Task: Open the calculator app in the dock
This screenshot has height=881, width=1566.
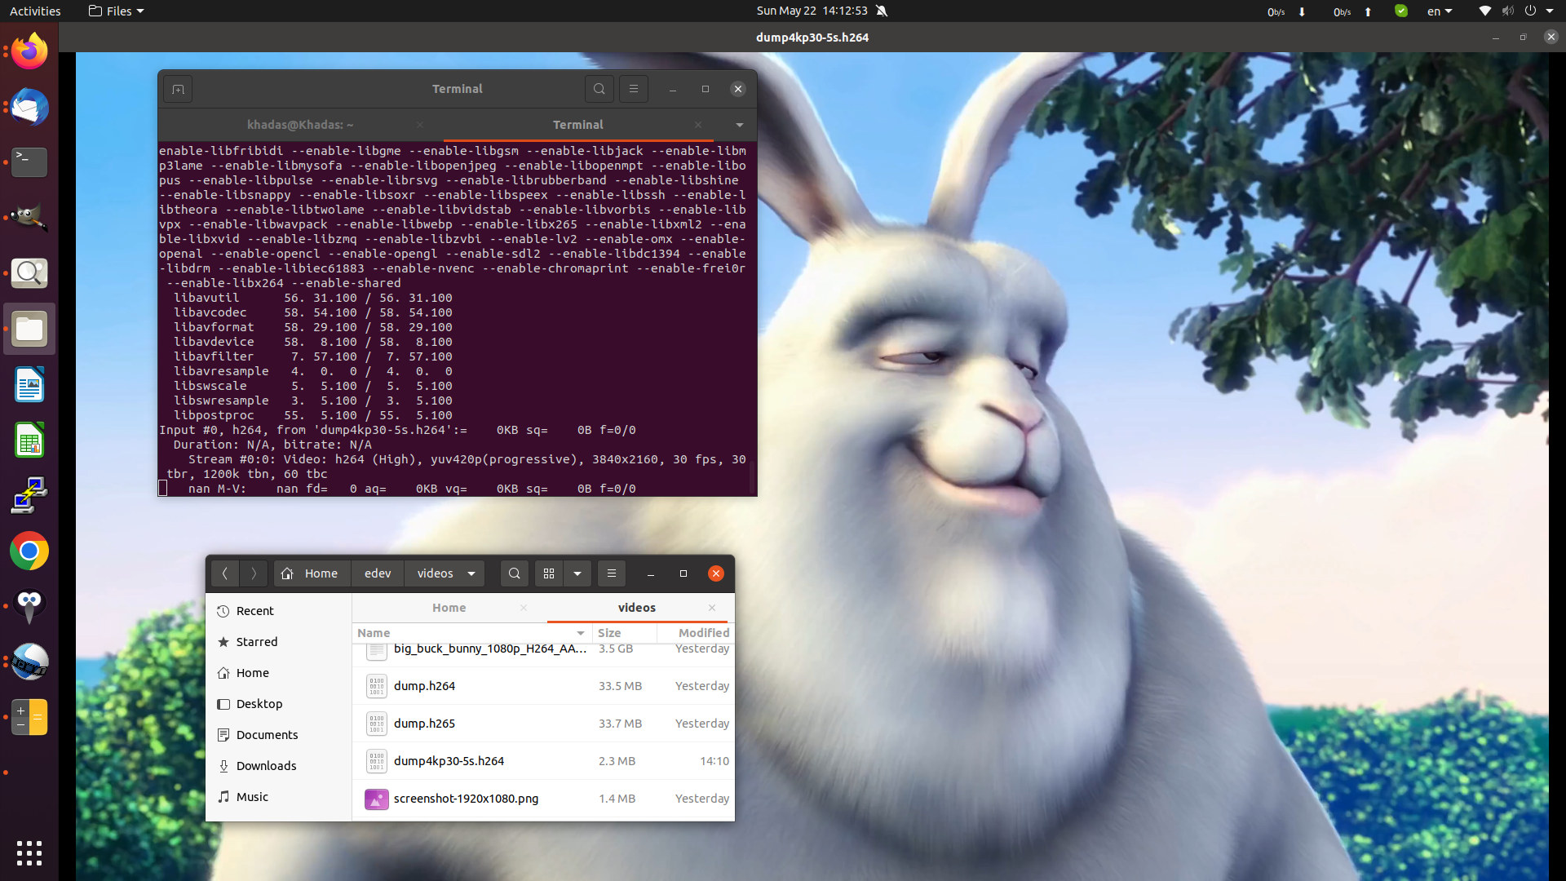Action: pyautogui.click(x=29, y=717)
